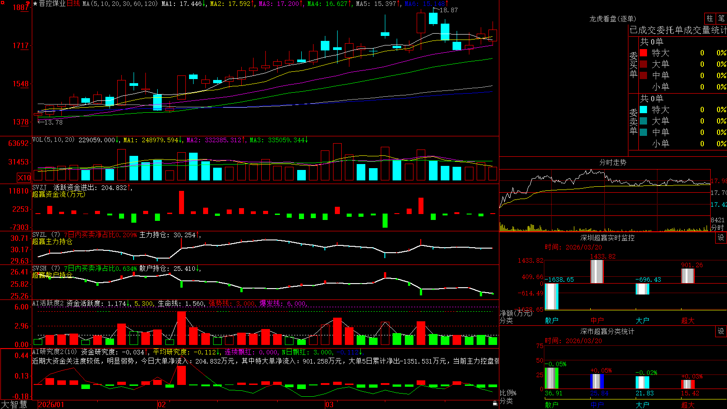727x409 pixels.
Task: Click the 委买单 section label
Action: tap(633, 65)
